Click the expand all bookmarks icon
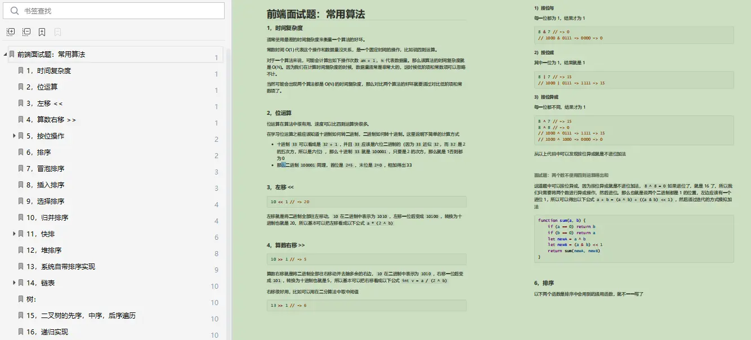Viewport: 751px width, 340px height. point(10,32)
